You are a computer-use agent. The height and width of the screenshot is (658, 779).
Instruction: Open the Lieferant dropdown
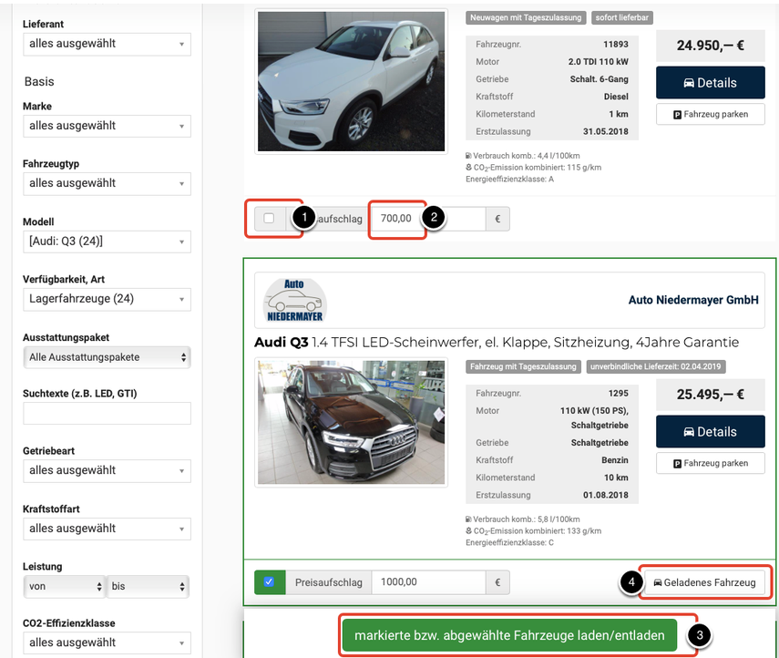[x=107, y=44]
